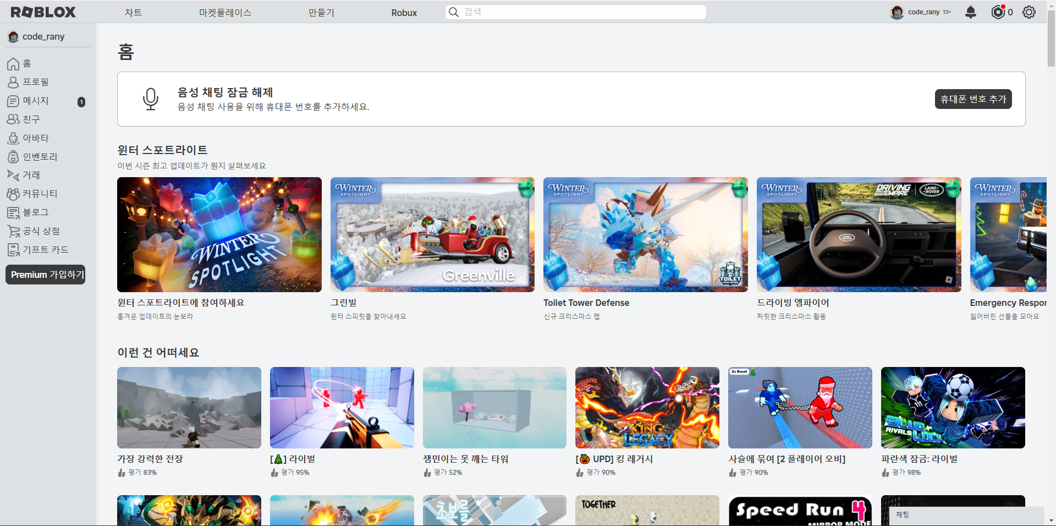The image size is (1056, 526).
Task: Click the 휴대폰 번호 추가 button
Action: 973,99
